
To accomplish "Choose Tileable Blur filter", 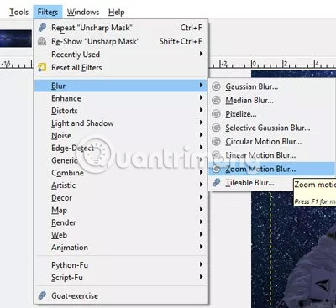I will click(x=250, y=183).
